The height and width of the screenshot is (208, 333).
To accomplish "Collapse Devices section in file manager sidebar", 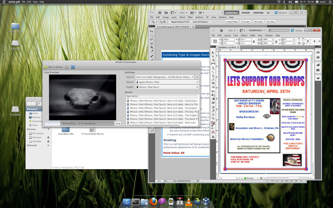I will click(48, 129).
